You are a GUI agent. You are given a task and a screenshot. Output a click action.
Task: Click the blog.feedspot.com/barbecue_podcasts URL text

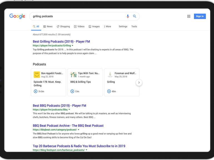pyautogui.click(x=59, y=150)
